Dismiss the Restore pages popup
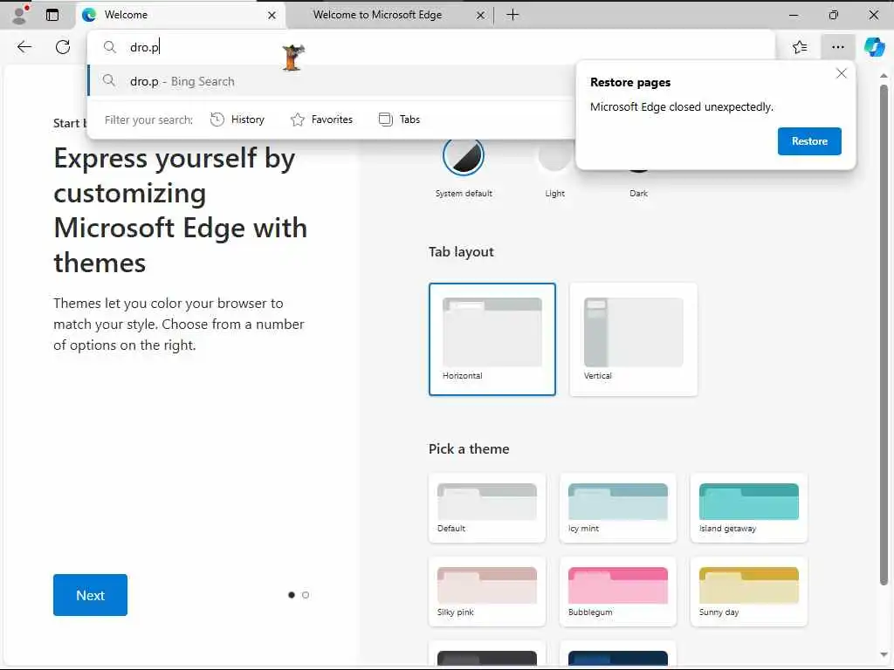894x670 pixels. [841, 73]
